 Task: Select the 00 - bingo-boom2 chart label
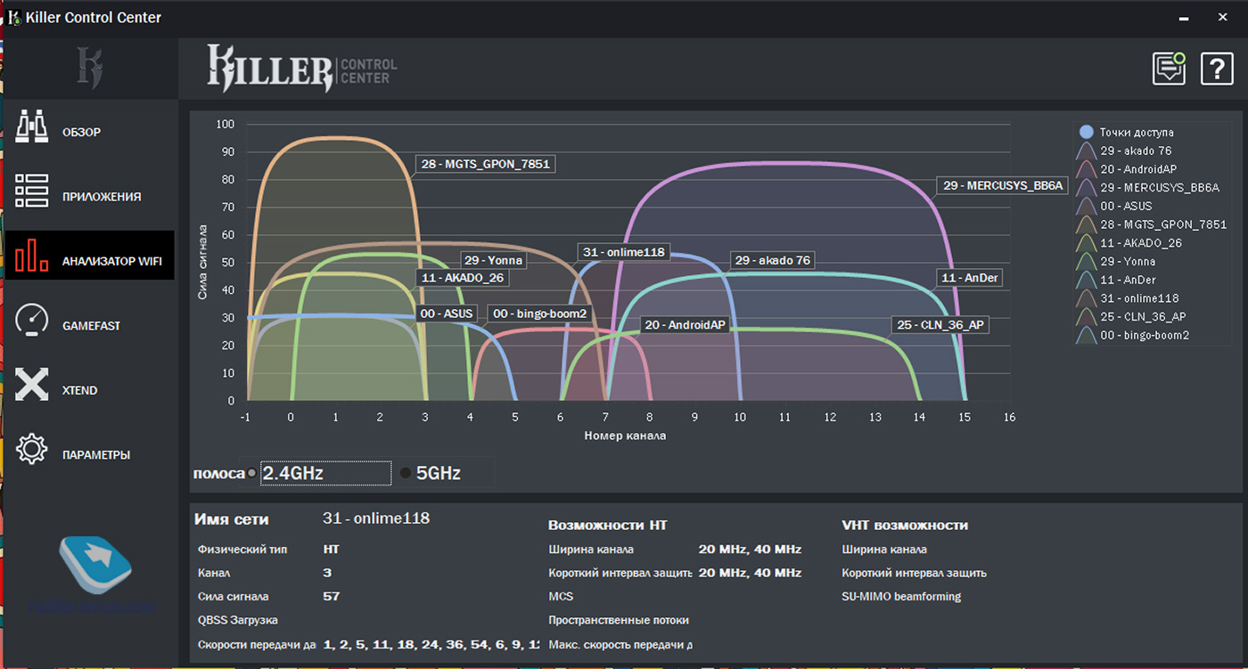pos(540,314)
